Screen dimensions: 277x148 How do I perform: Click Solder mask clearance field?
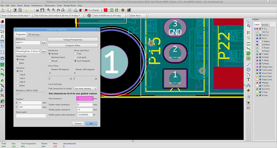coord(85,105)
